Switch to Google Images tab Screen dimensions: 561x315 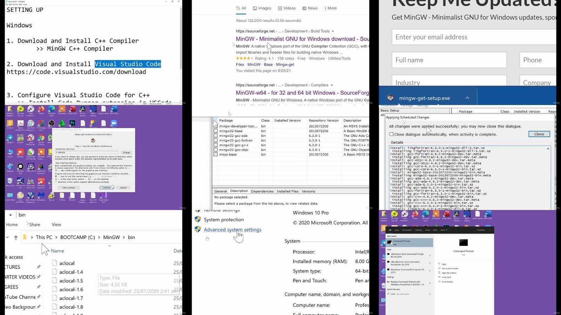262,8
